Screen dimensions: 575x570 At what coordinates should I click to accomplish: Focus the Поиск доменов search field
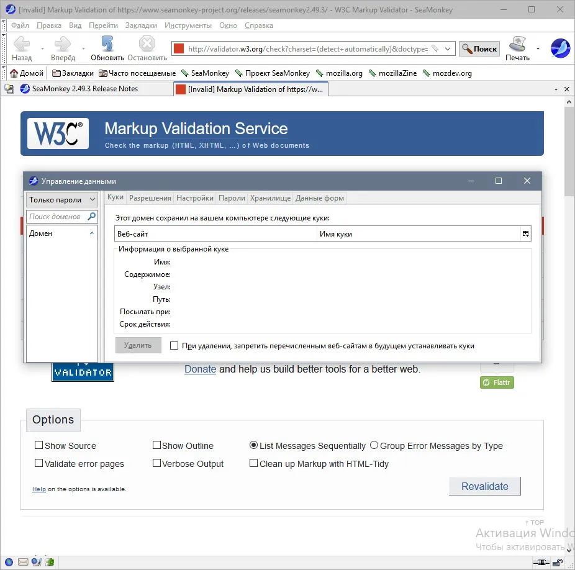point(56,217)
